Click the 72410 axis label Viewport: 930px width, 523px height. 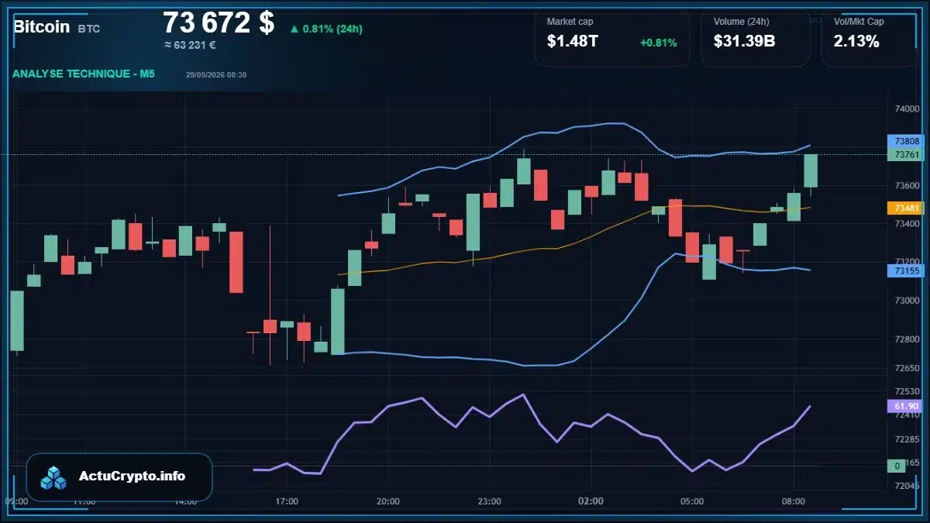[907, 415]
